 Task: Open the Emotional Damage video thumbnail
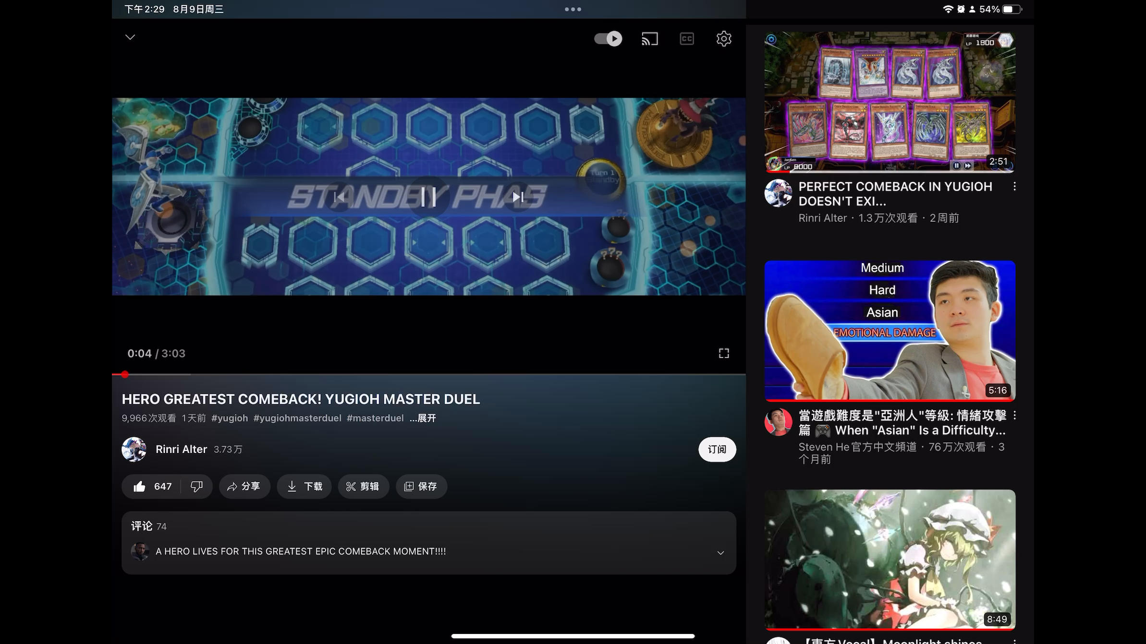(890, 330)
